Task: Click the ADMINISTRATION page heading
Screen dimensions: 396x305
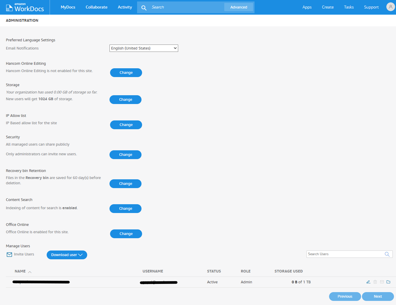Action: click(22, 21)
